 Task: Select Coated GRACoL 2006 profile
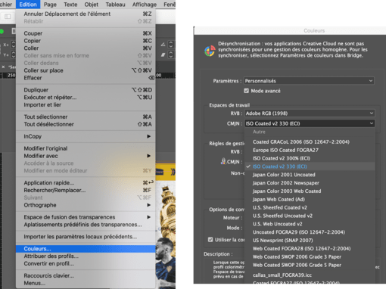click(x=310, y=141)
